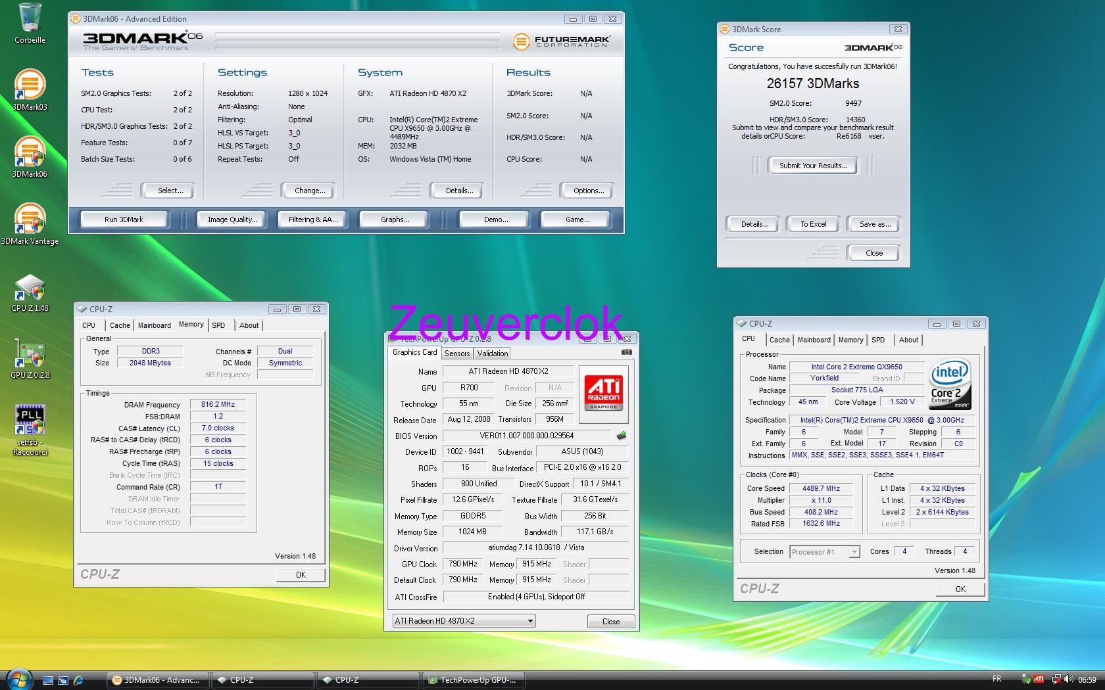Click the 26157 3DMarks score text

(x=812, y=83)
